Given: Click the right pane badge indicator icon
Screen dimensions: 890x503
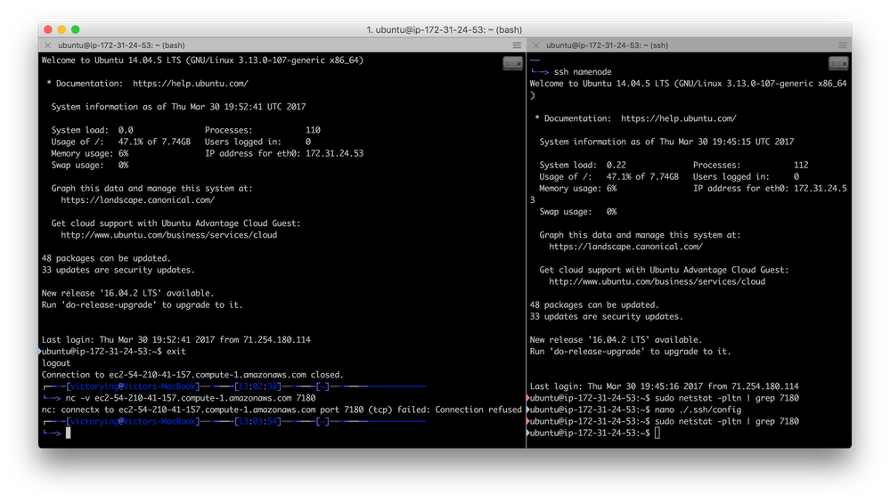Looking at the screenshot, I should [838, 63].
